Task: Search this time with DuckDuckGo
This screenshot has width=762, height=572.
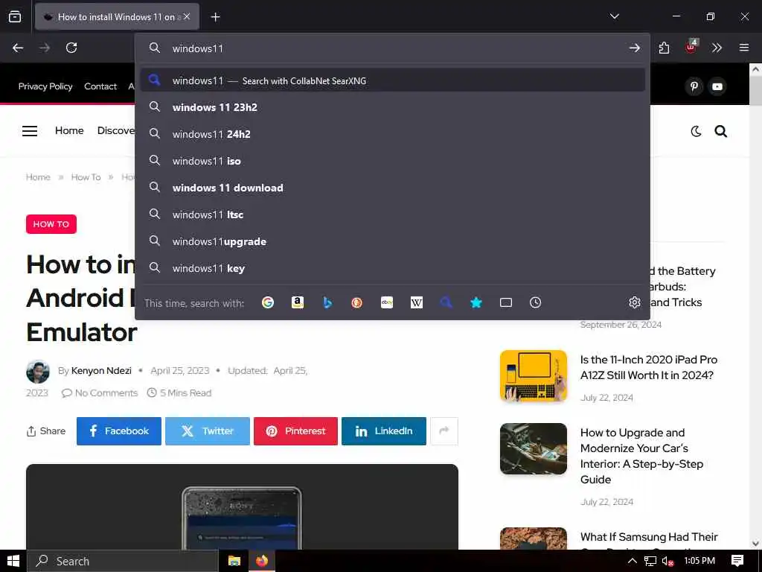Action: coord(357,302)
